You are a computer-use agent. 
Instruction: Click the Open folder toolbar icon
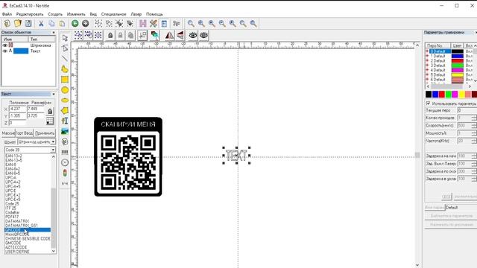pyautogui.click(x=18, y=23)
